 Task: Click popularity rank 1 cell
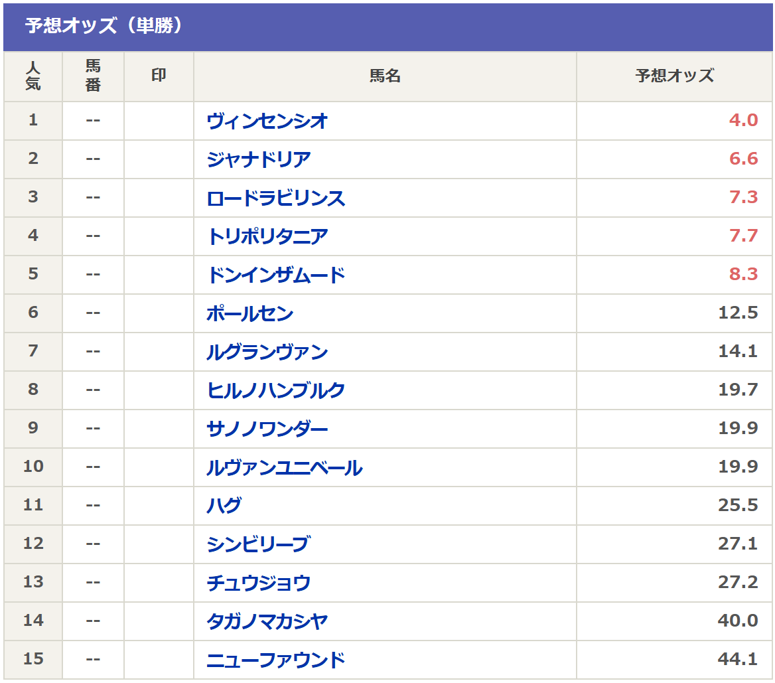[x=33, y=120]
